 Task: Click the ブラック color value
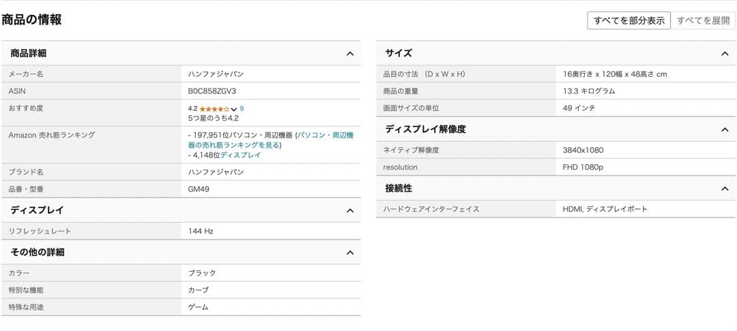(x=202, y=273)
